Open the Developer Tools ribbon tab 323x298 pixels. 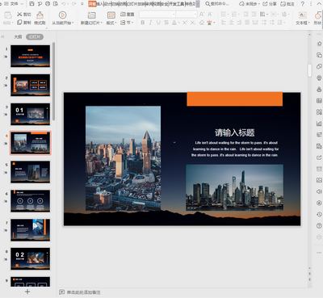click(177, 4)
